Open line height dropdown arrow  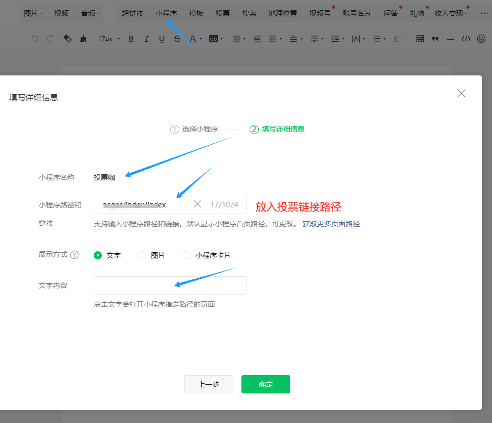[343, 39]
